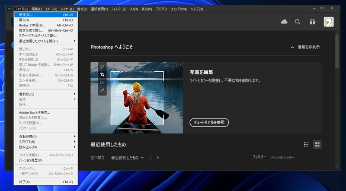Expand the 自動処理 submenu

pos(46,137)
